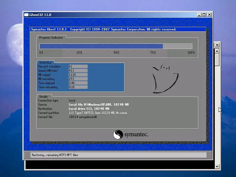Click the Destination text Local drive [1]
The width and height of the screenshot is (236, 177).
coord(80,109)
